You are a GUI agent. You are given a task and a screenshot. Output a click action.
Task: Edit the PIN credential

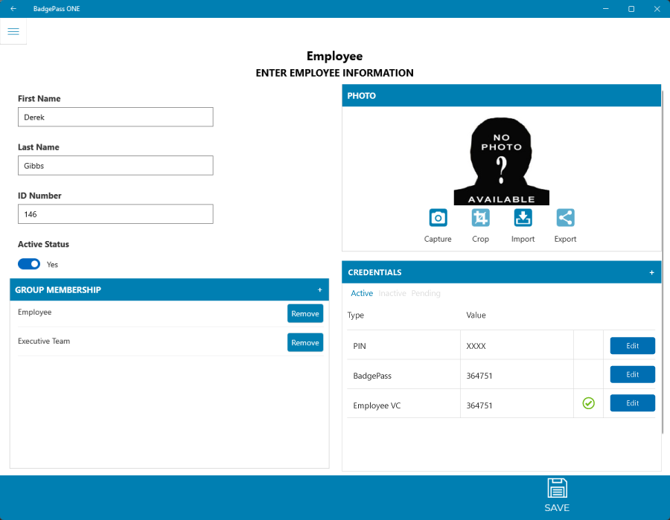(x=632, y=346)
